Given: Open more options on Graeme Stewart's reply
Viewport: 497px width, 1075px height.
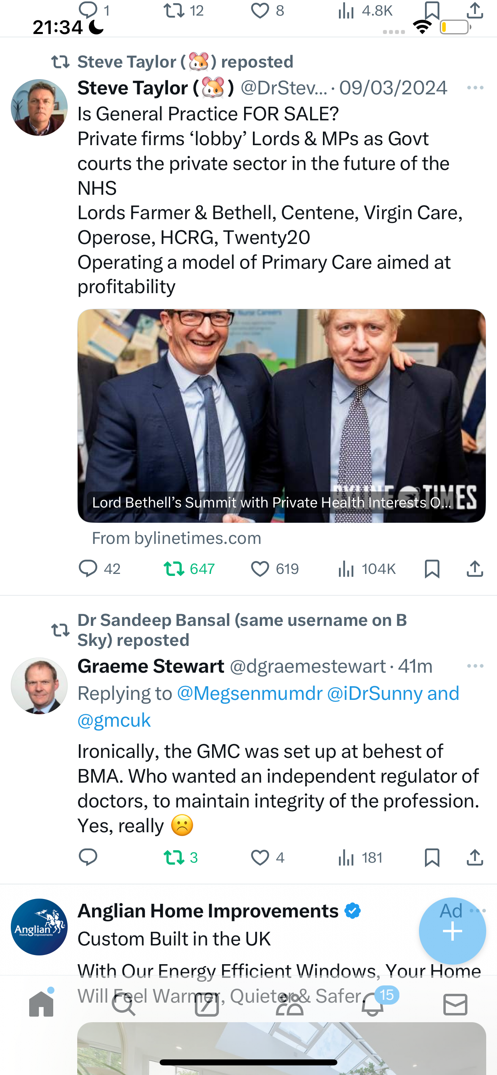Looking at the screenshot, I should 475,665.
